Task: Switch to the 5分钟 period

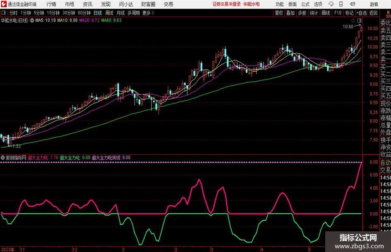Action: [38, 13]
